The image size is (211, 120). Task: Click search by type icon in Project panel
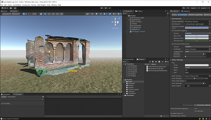153,62
